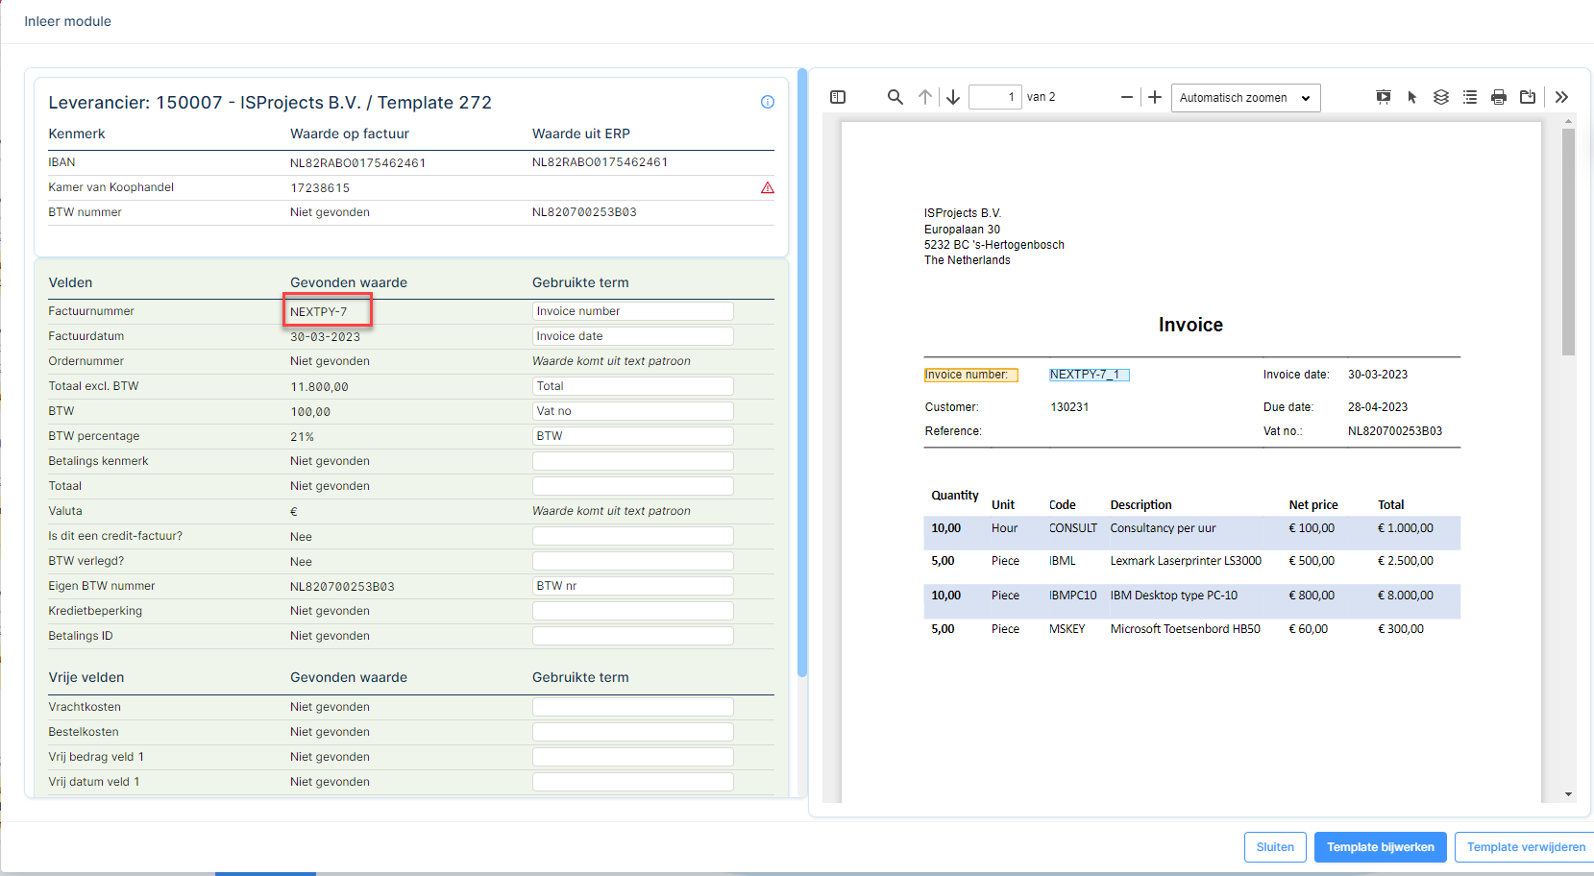Edit the 'Invoice number' term field
This screenshot has width=1594, height=876.
632,311
